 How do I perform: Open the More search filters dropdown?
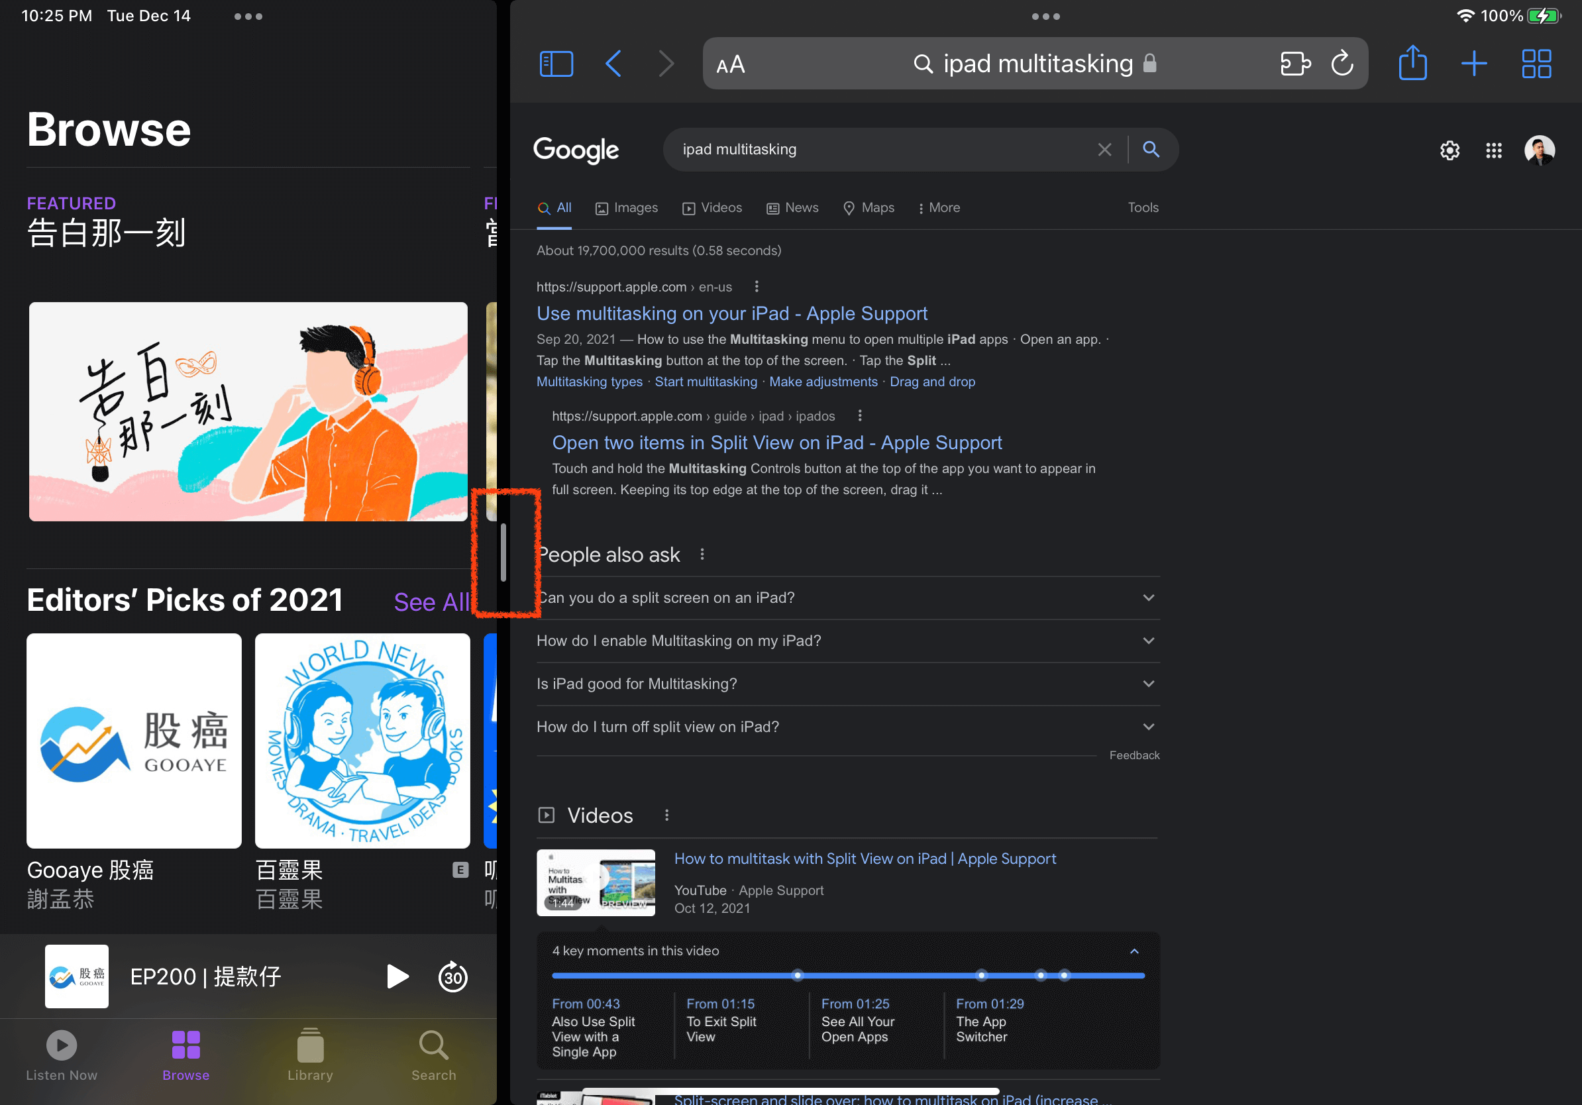tap(939, 207)
